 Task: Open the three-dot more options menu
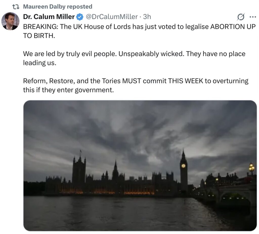point(253,17)
